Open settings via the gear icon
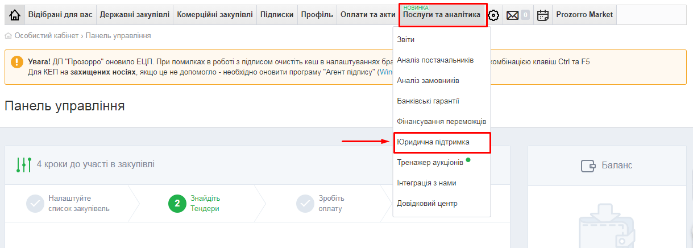Image resolution: width=693 pixels, height=248 pixels. point(494,15)
